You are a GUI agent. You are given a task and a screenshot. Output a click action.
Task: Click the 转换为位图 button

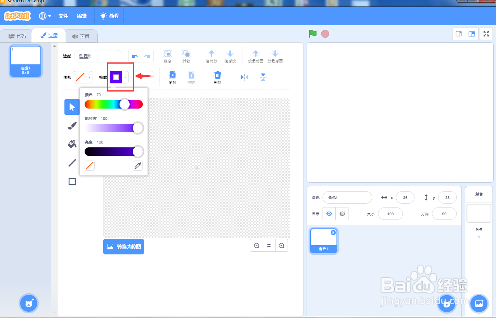(123, 246)
